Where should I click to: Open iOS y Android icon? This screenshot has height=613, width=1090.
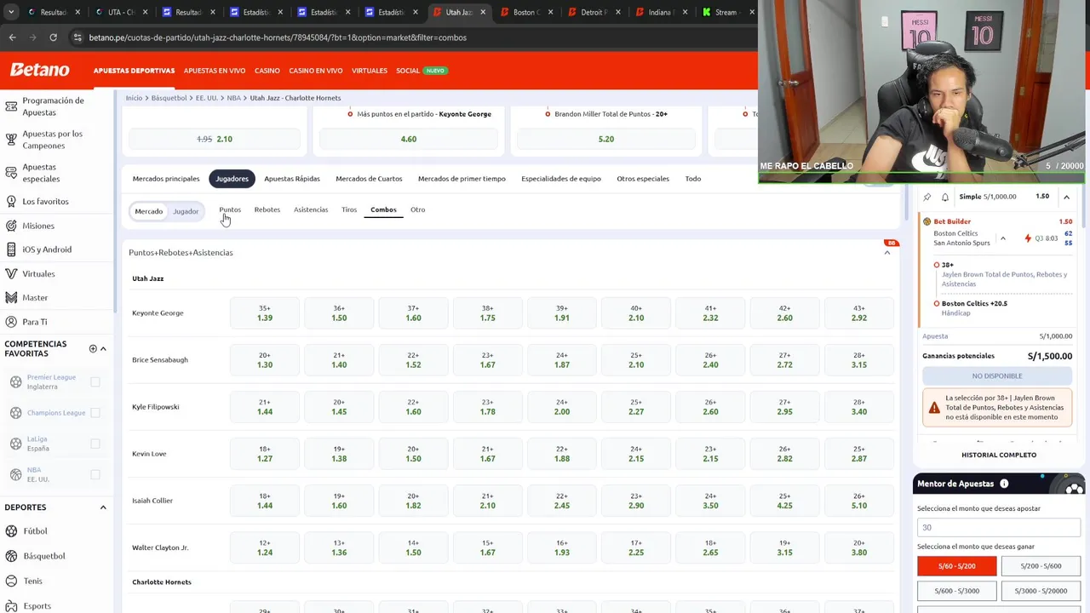(x=11, y=249)
